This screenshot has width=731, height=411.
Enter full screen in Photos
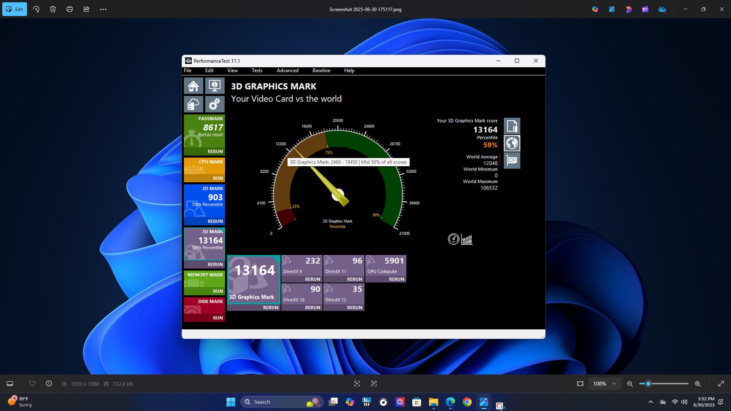pyautogui.click(x=721, y=384)
